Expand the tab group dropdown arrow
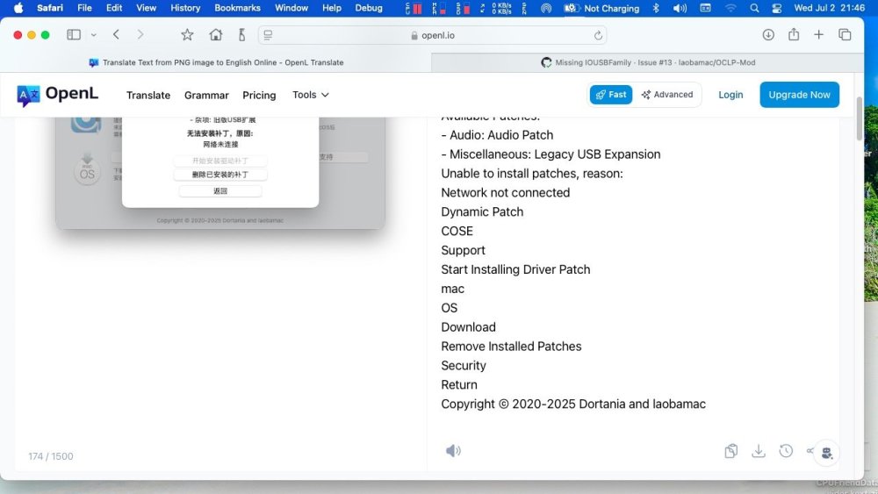 pyautogui.click(x=94, y=35)
